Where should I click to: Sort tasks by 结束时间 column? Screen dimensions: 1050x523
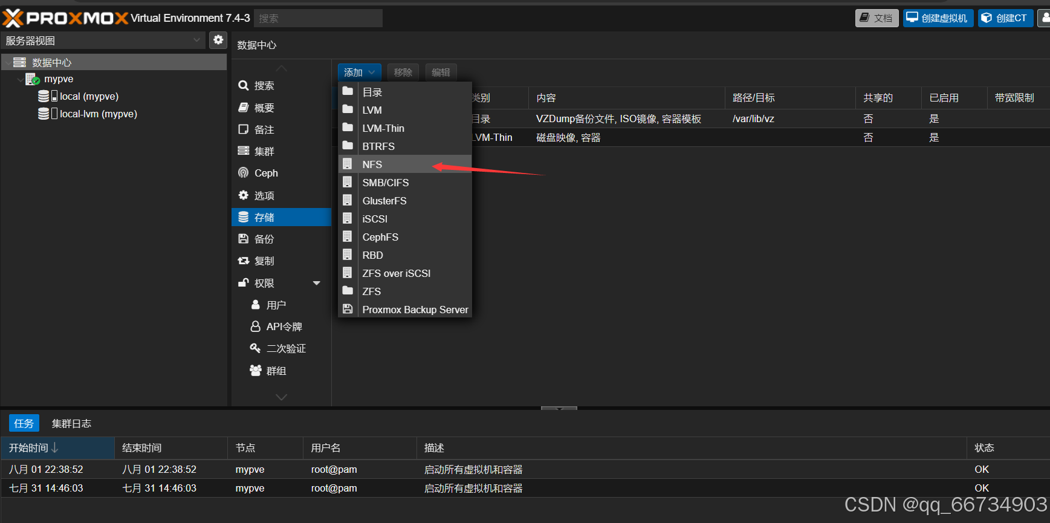click(171, 448)
